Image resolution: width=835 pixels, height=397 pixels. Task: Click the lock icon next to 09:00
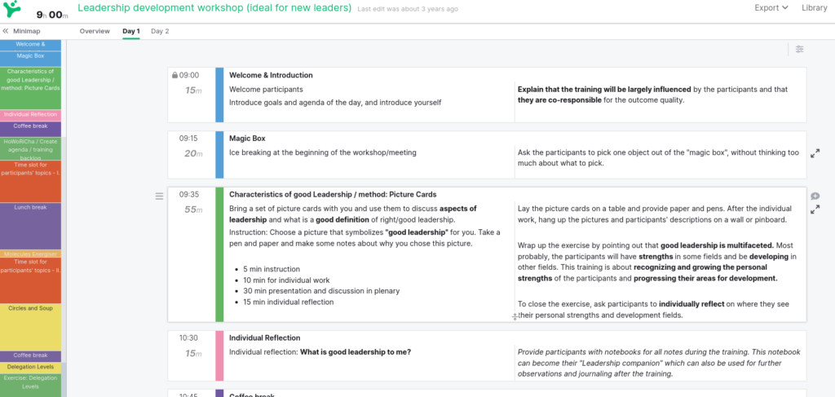(175, 76)
